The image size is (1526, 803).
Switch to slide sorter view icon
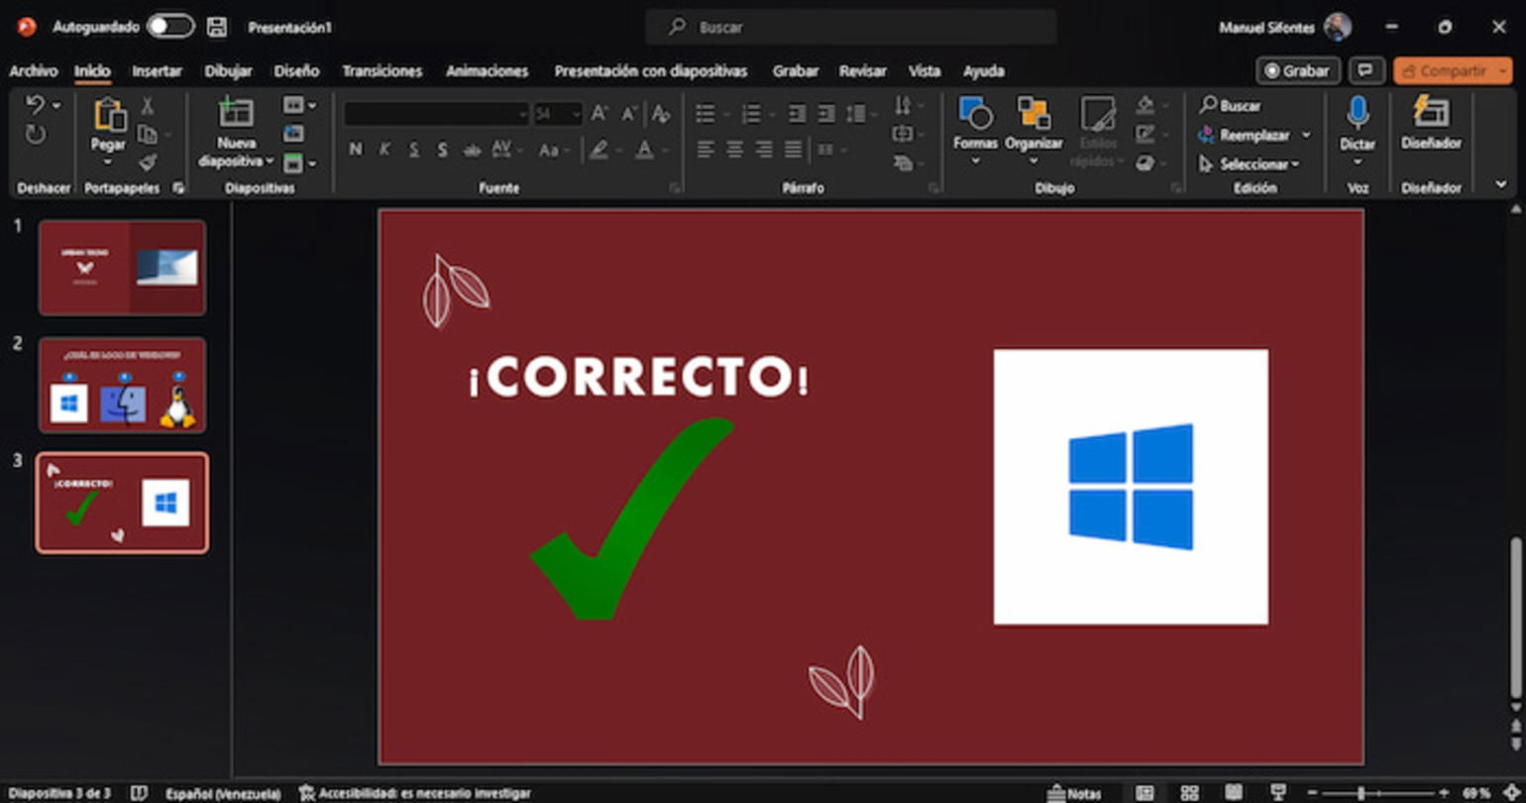pos(1189,793)
